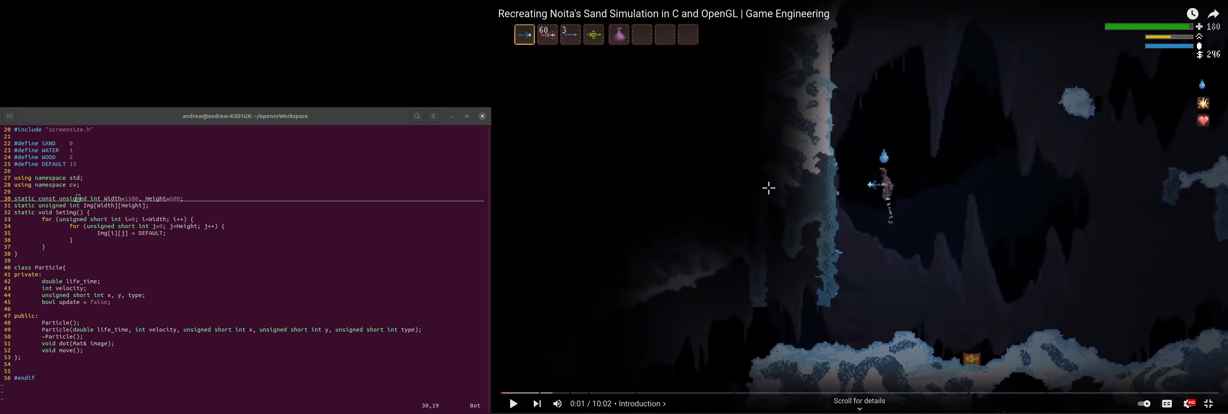The width and height of the screenshot is (1228, 414).
Task: Skip to the next video
Action: click(537, 404)
